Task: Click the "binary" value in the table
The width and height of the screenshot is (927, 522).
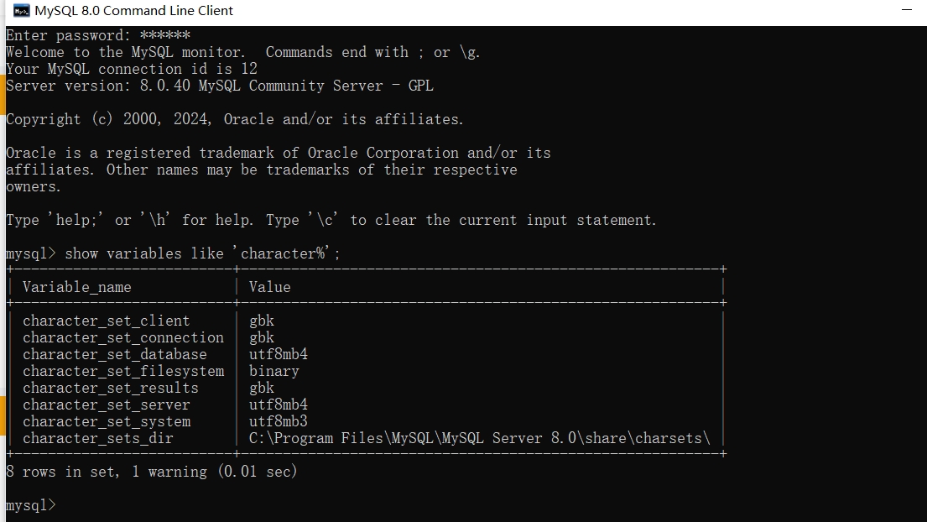Action: tap(274, 371)
